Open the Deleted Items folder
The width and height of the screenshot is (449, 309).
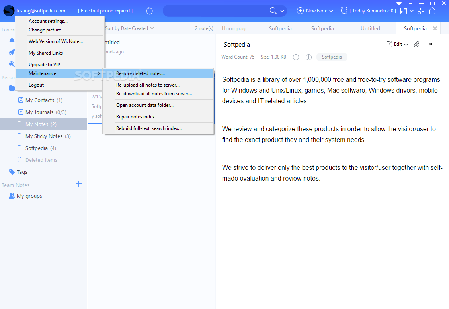(43, 160)
